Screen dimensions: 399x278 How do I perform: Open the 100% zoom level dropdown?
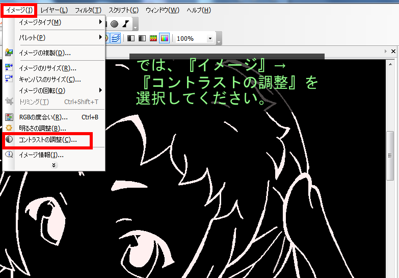(210, 39)
